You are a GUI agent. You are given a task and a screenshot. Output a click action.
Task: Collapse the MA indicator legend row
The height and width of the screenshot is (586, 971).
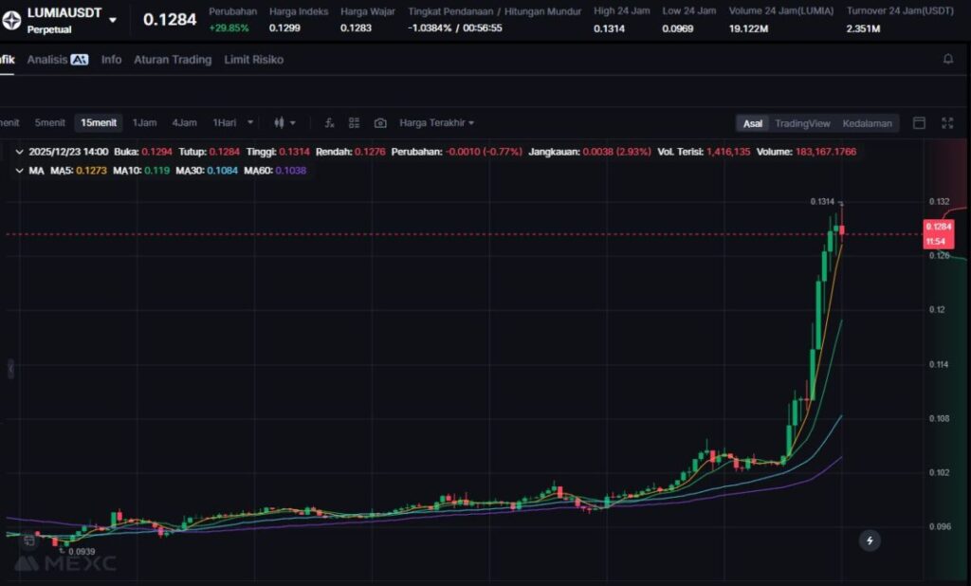pyautogui.click(x=20, y=171)
